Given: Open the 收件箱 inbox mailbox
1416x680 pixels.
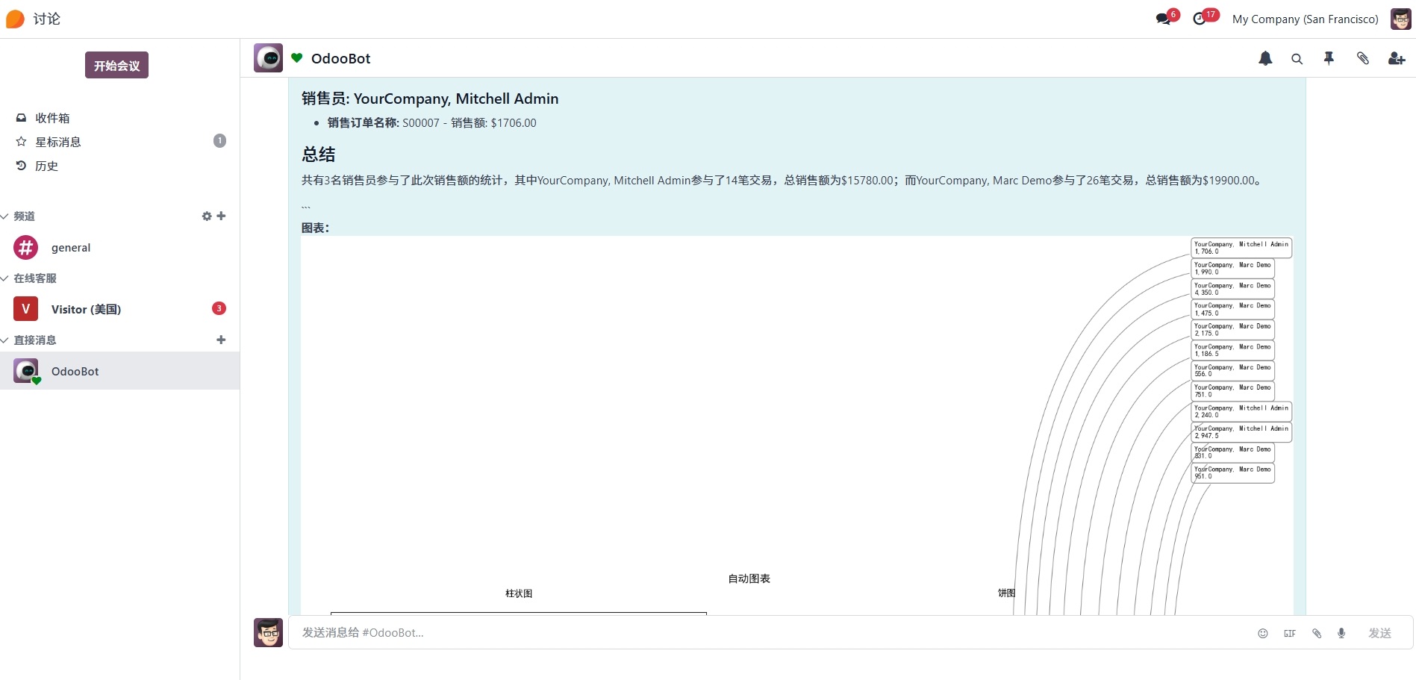Looking at the screenshot, I should 52,118.
